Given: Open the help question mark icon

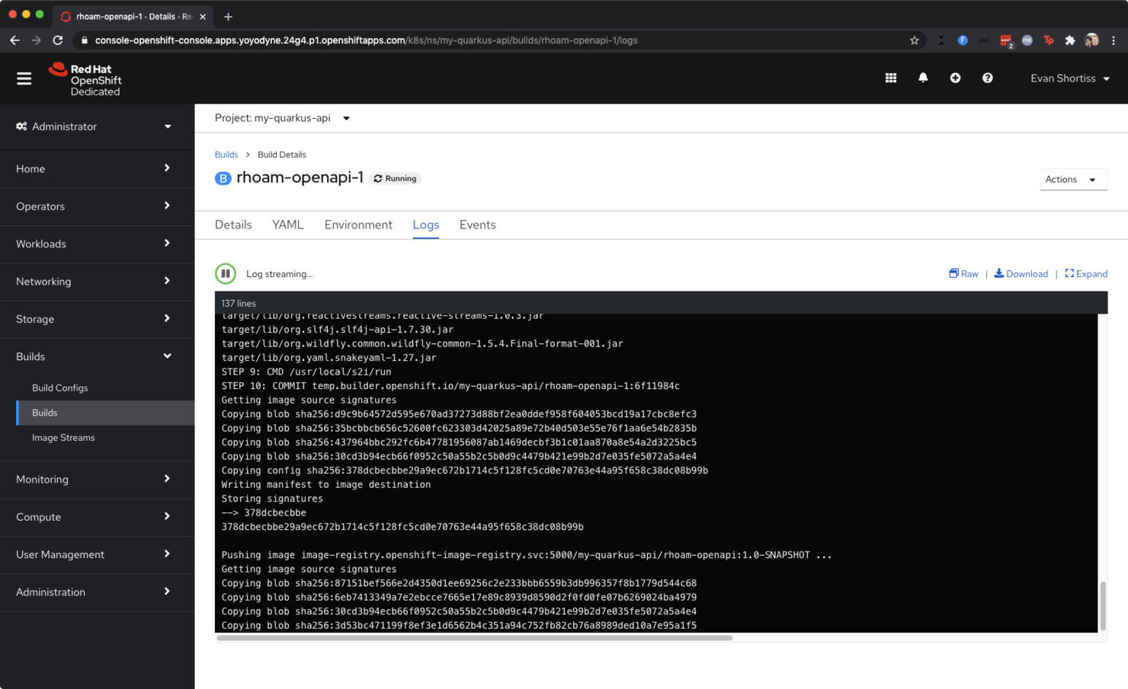Looking at the screenshot, I should pyautogui.click(x=987, y=78).
